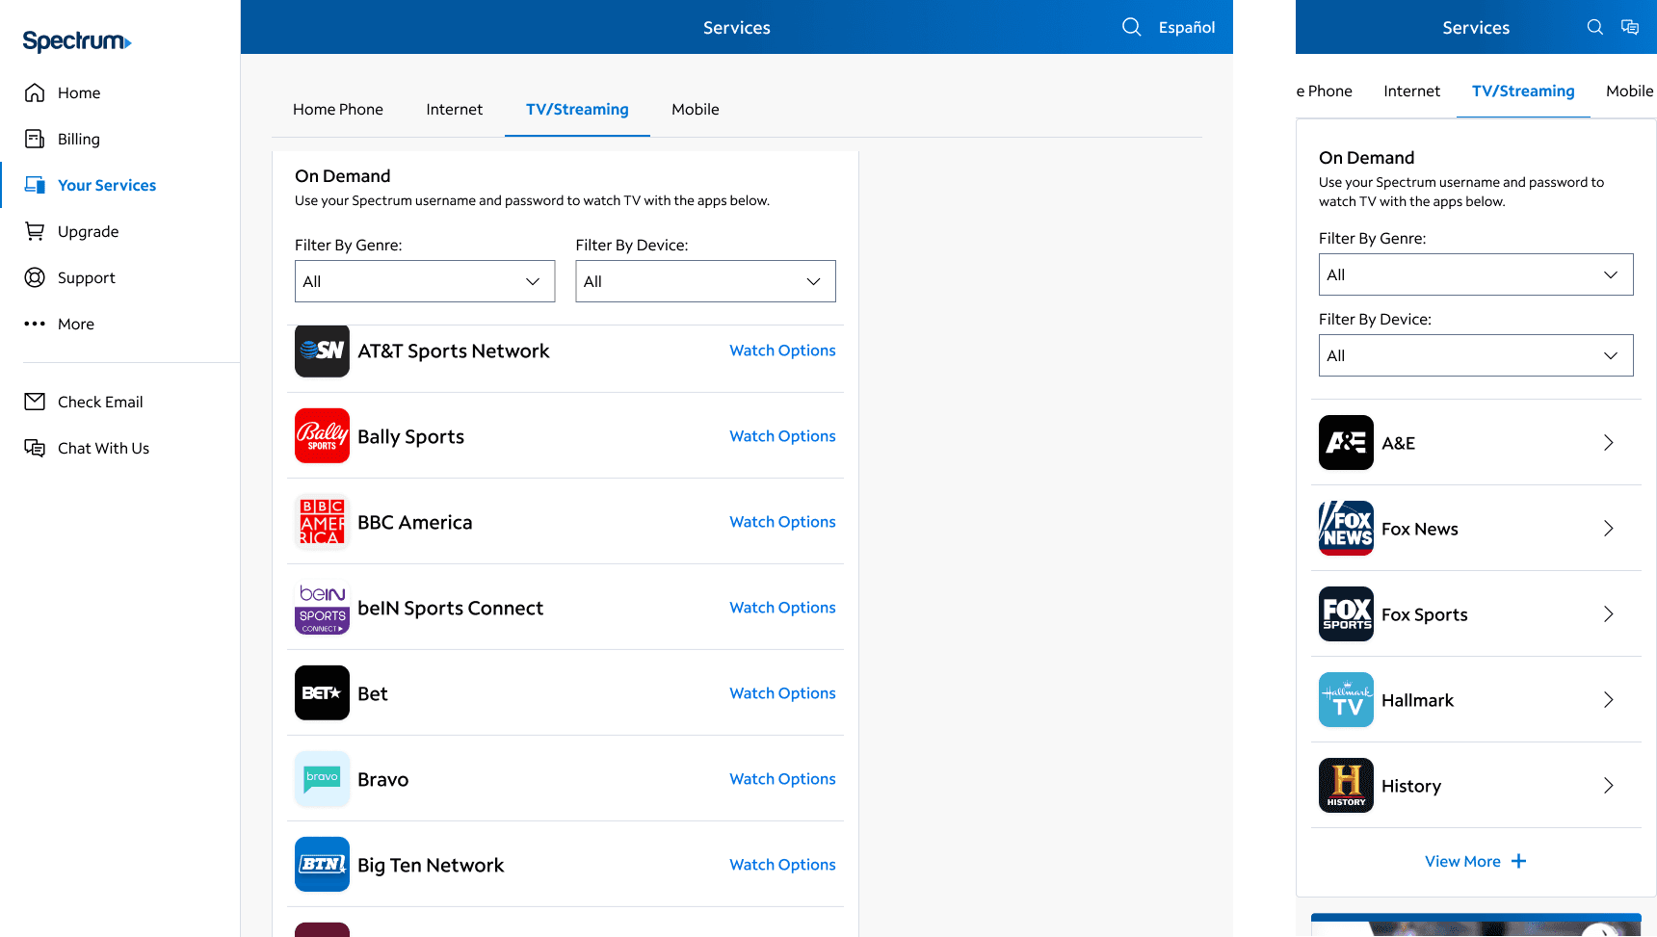
Task: Open Filter By Device dropdown in mobile view
Action: pyautogui.click(x=1476, y=355)
